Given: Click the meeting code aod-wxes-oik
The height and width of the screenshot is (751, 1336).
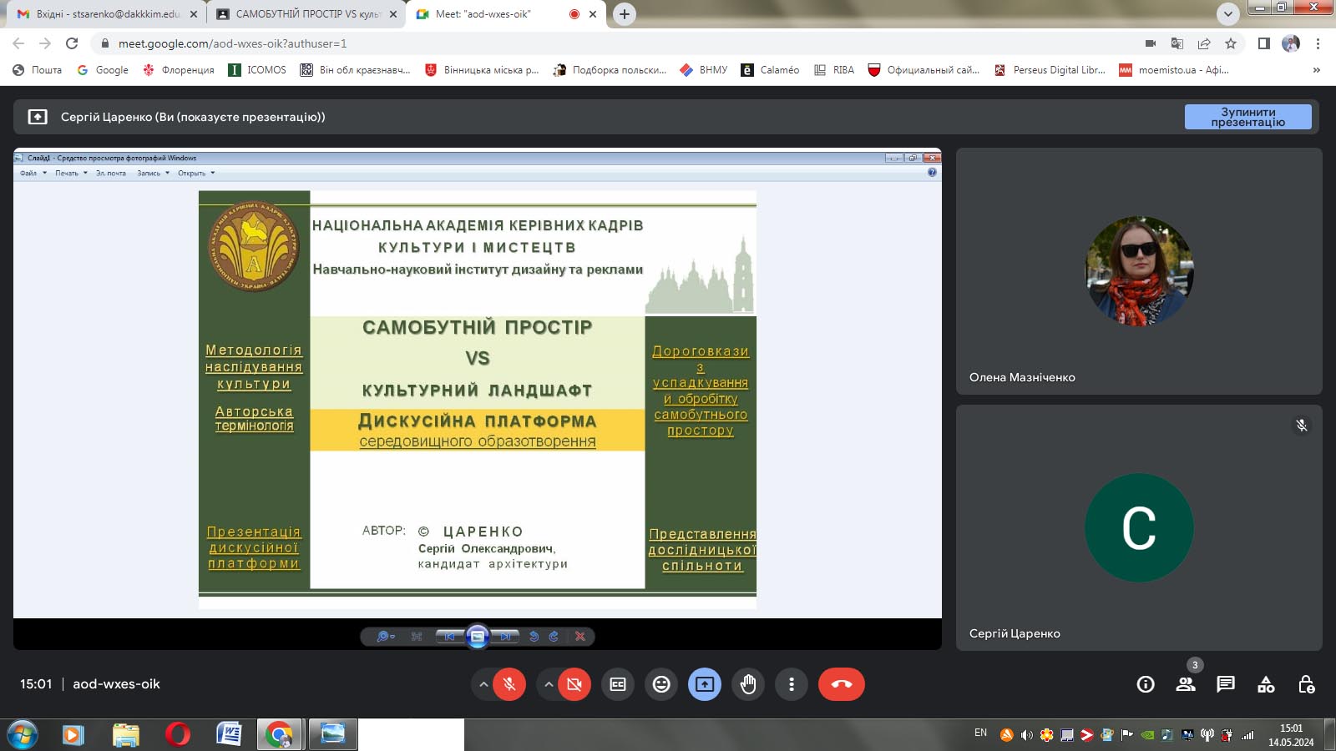Looking at the screenshot, I should [x=116, y=684].
